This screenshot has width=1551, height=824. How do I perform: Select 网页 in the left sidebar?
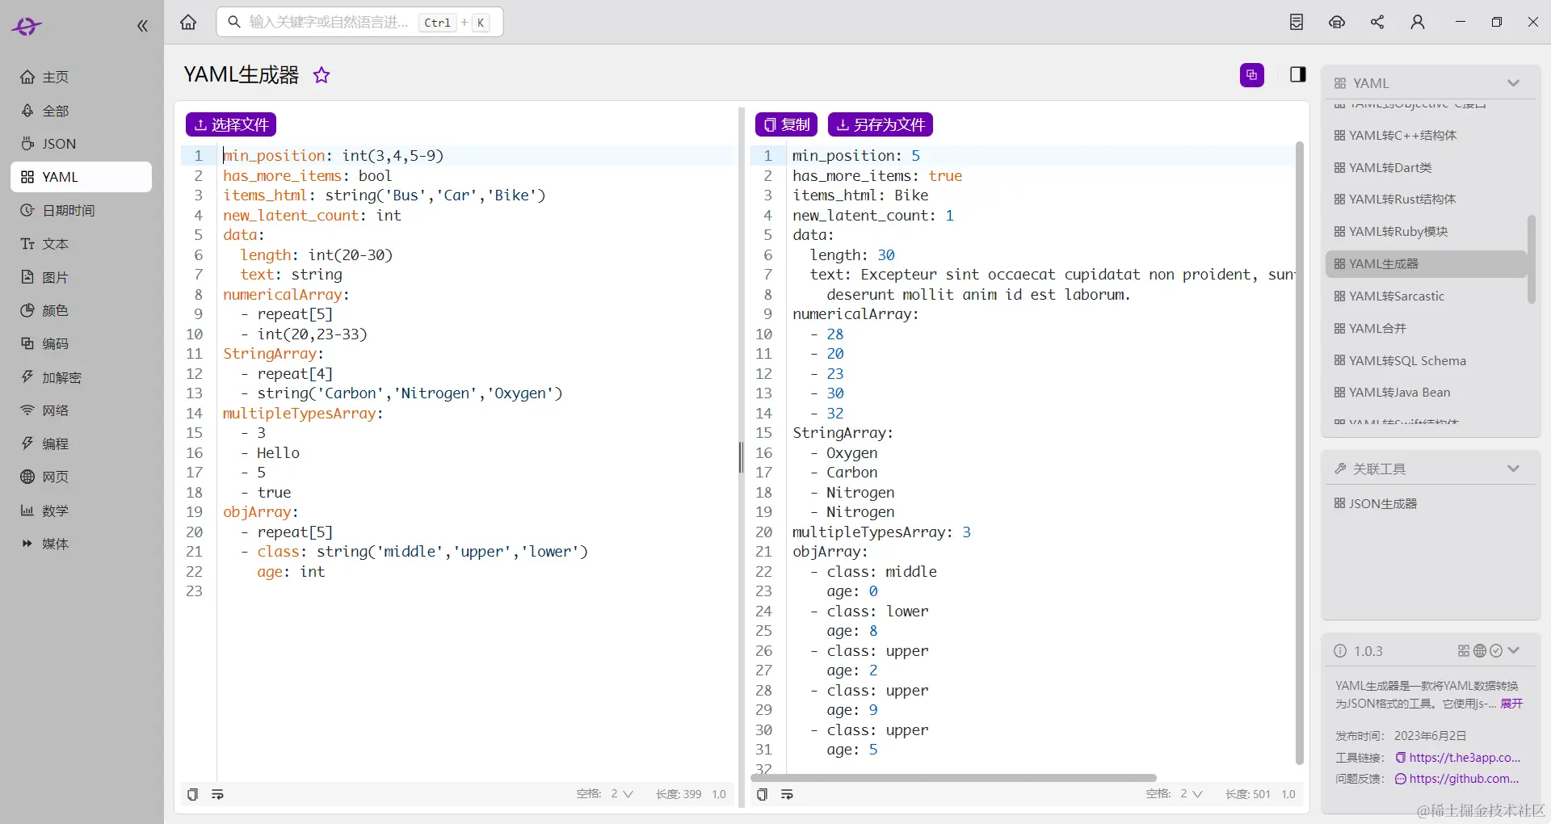[x=81, y=477]
